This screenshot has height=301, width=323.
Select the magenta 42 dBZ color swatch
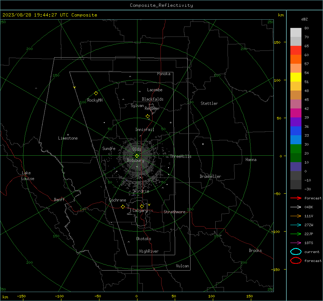(x=296, y=113)
